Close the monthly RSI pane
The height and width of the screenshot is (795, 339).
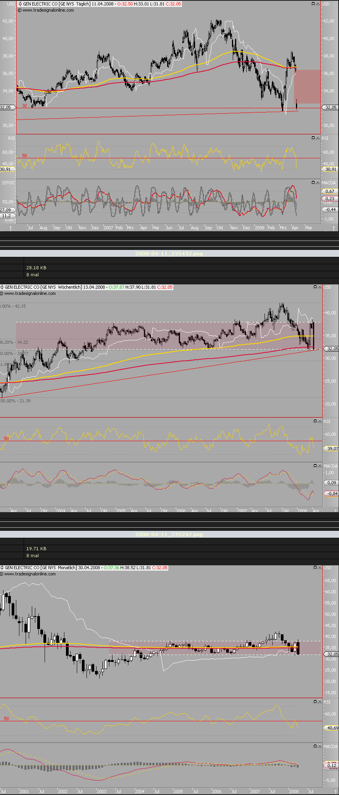(x=320, y=701)
